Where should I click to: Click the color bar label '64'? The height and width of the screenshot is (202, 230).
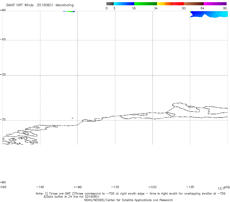tap(202, 8)
